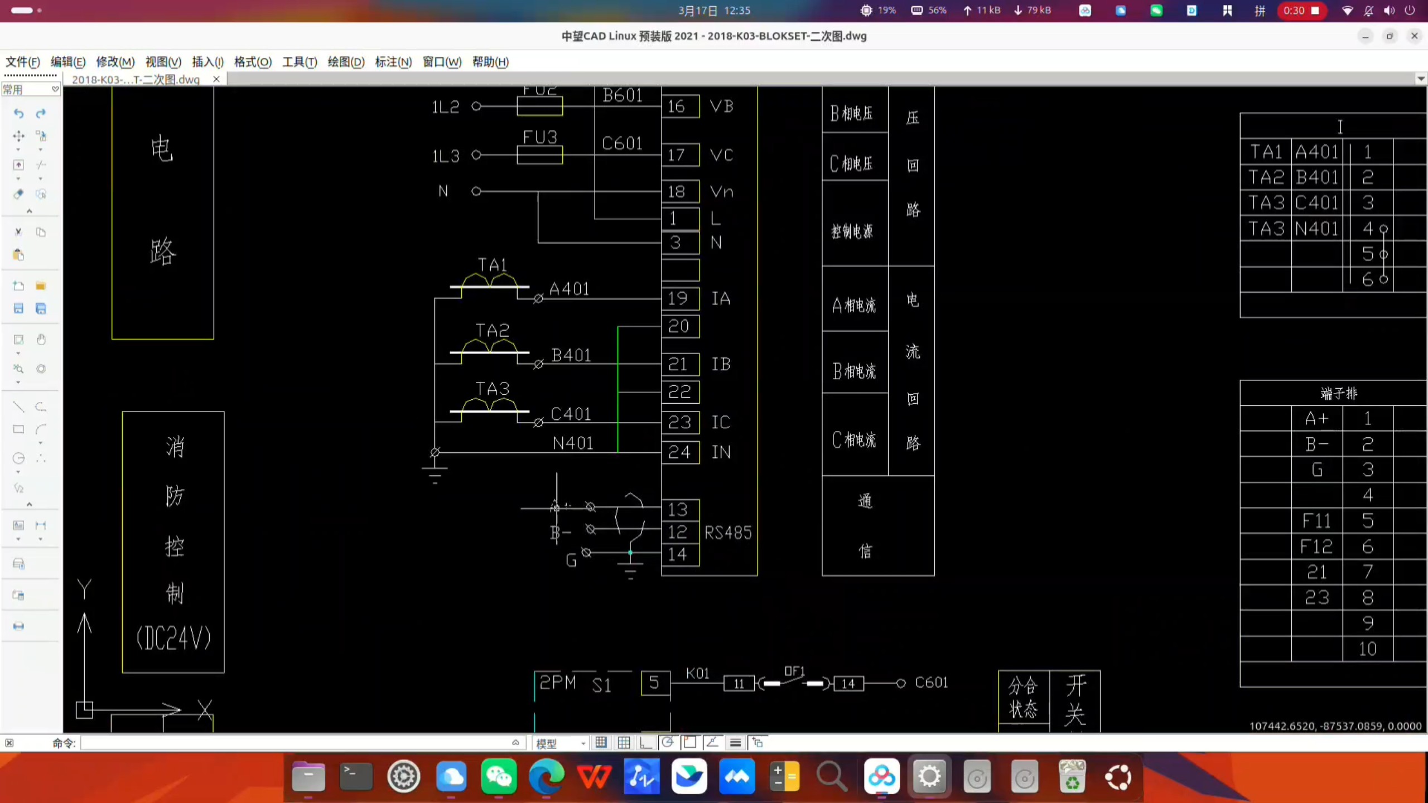Image resolution: width=1428 pixels, height=803 pixels.
Task: Close the 2018-K03 drawing tab
Action: click(x=216, y=79)
